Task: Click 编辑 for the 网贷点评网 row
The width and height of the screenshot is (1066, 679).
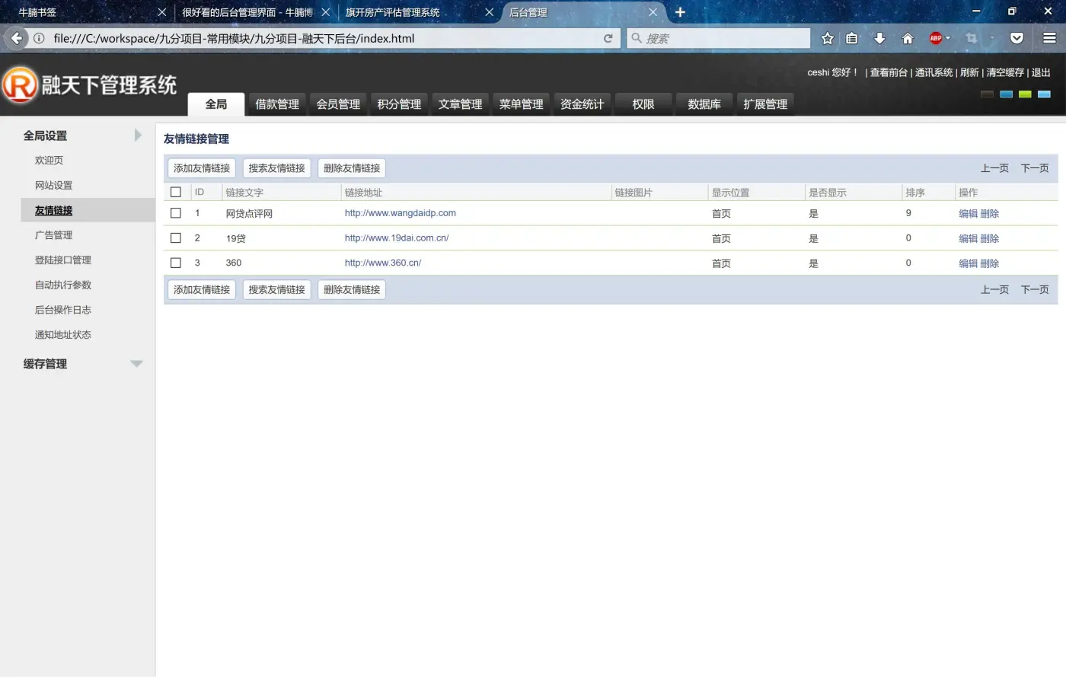Action: click(968, 214)
